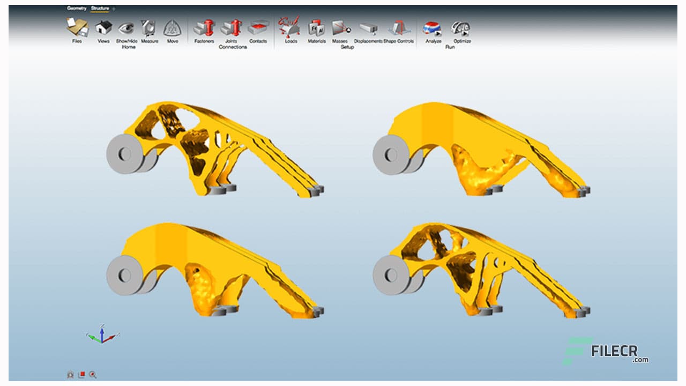Run the Analyze tool
This screenshot has width=686, height=386.
click(433, 28)
